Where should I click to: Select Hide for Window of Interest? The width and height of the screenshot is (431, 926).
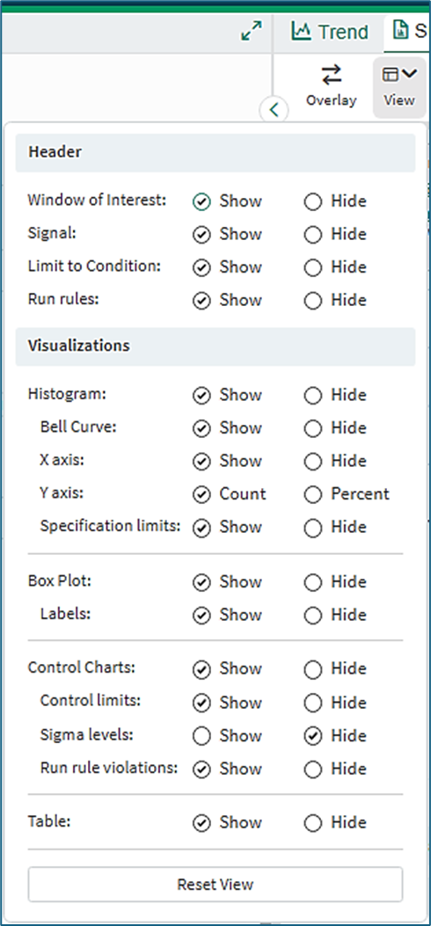click(x=313, y=202)
